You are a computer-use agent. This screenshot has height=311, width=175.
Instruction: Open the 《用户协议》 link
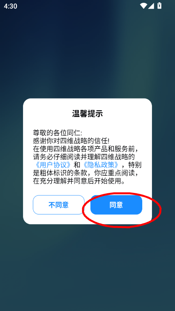pyautogui.click(x=53, y=165)
